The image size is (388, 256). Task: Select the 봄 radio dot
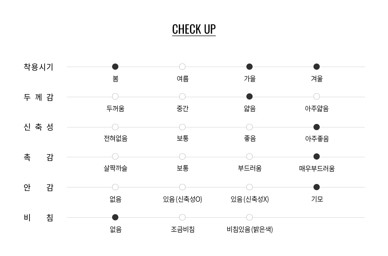point(115,67)
